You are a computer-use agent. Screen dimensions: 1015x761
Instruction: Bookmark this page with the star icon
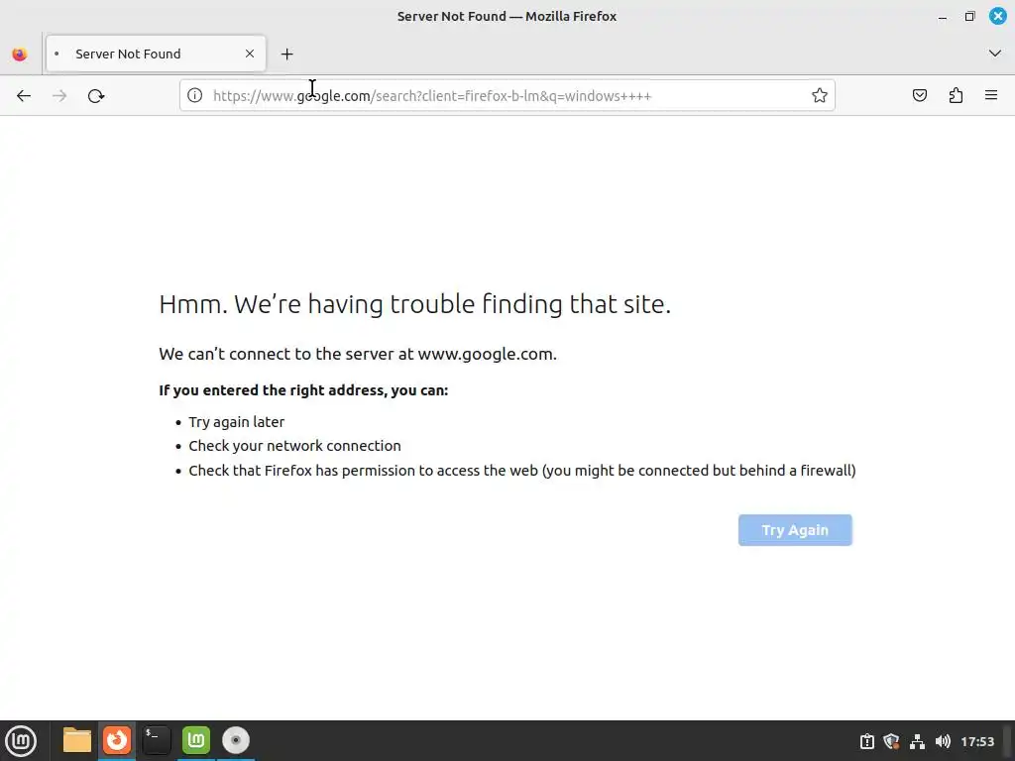click(820, 96)
